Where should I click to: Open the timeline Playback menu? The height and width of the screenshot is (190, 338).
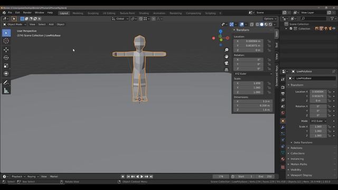click(18, 176)
